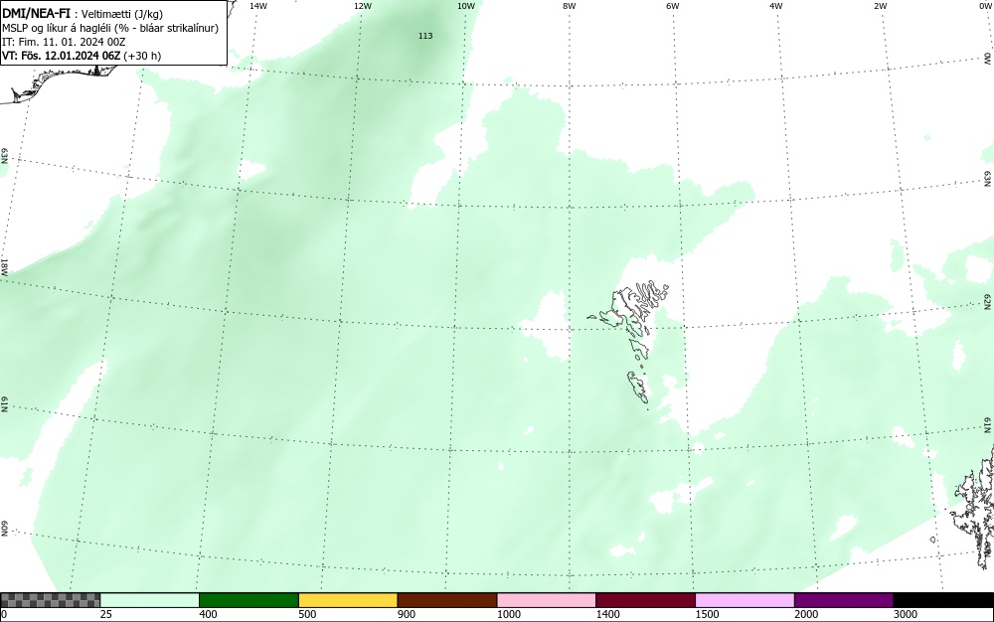Select the "12W" longitude label
The image size is (994, 622).
[362, 6]
